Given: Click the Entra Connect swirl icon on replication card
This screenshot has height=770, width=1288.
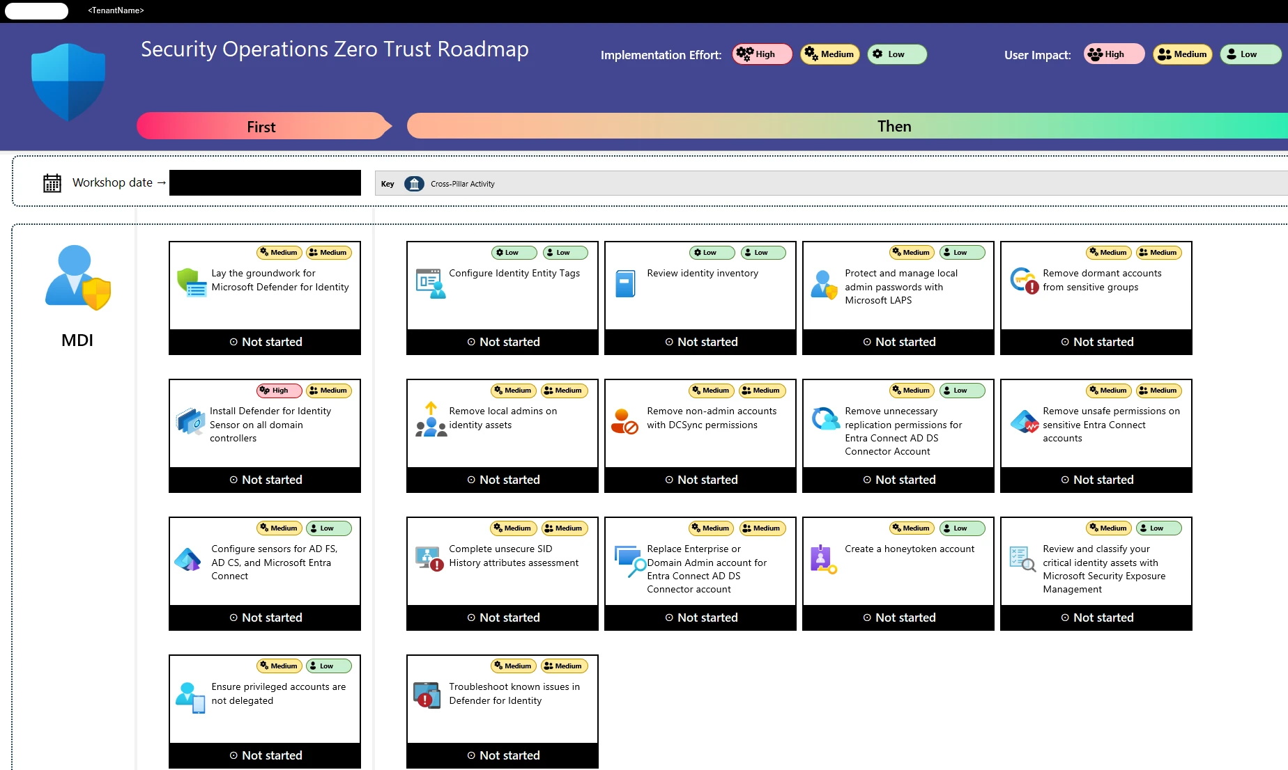Looking at the screenshot, I should point(825,419).
